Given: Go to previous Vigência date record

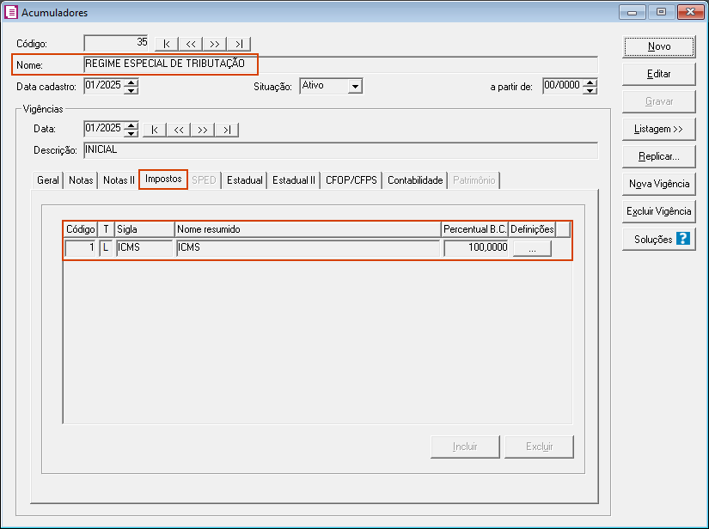Looking at the screenshot, I should [178, 130].
